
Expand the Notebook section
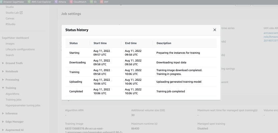point(3,71)
